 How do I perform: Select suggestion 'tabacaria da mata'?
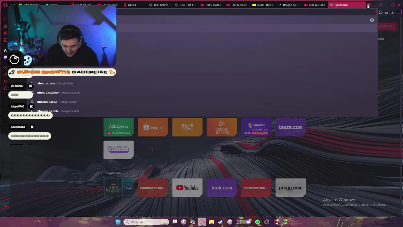[58, 111]
